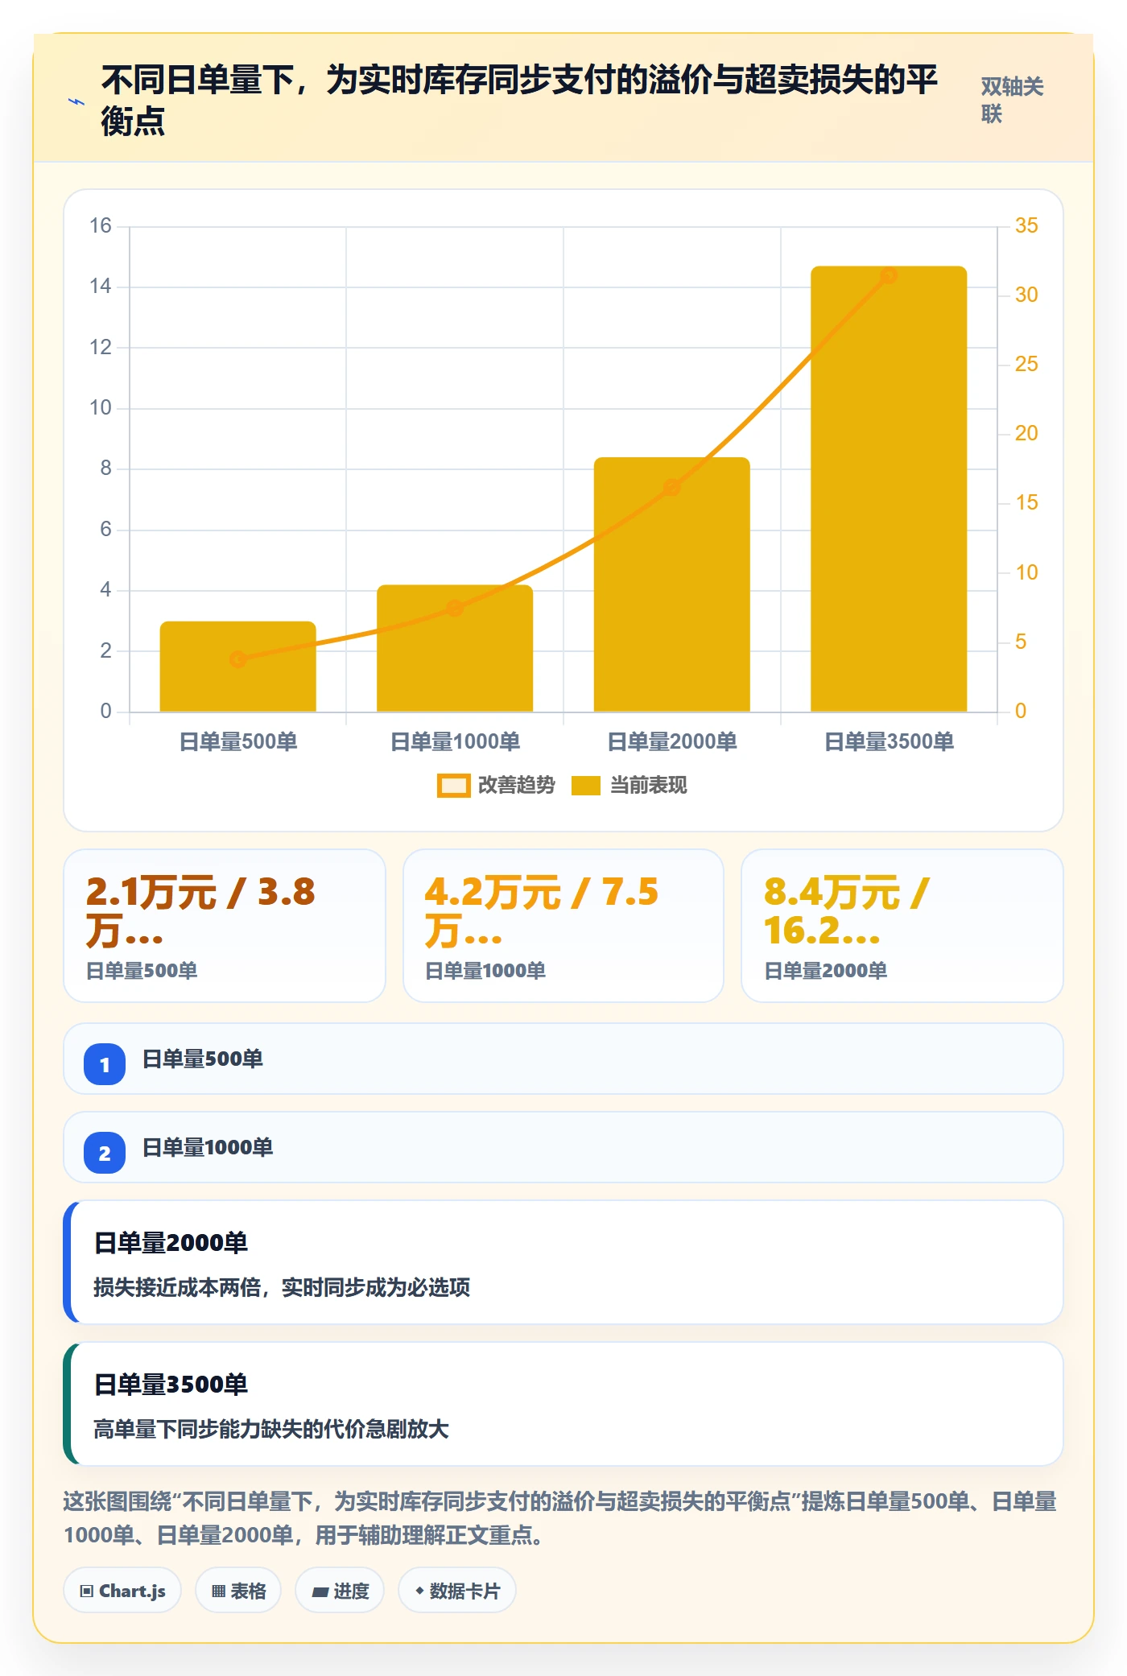Screen dimensions: 1127x1676
Task: Open the 日单量3500单 insight card
Action: point(563,1404)
